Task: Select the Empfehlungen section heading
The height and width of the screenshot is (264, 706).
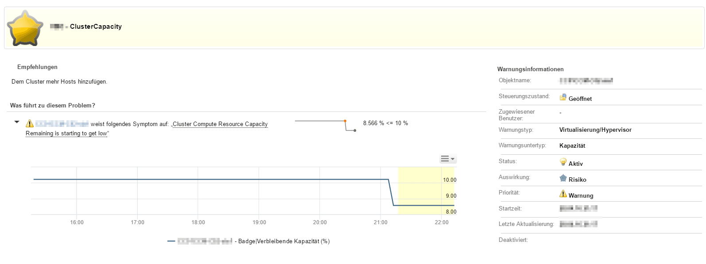Action: tap(37, 67)
